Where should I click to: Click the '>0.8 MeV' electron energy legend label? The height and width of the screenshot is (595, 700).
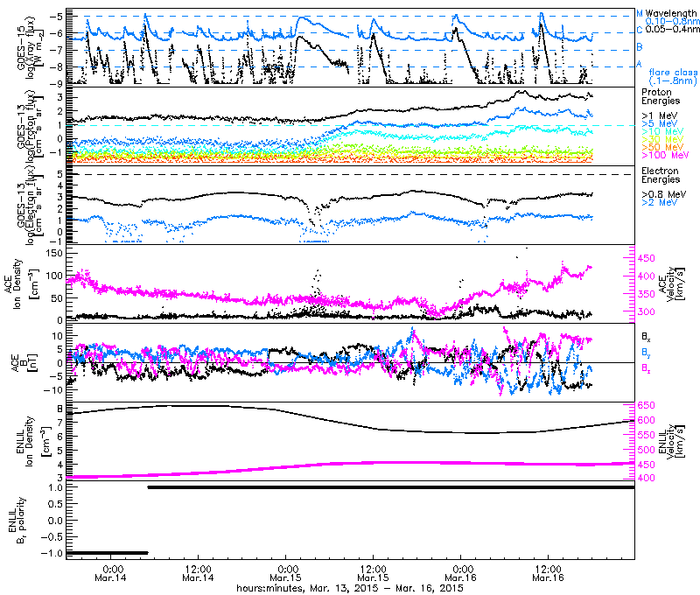pyautogui.click(x=664, y=194)
